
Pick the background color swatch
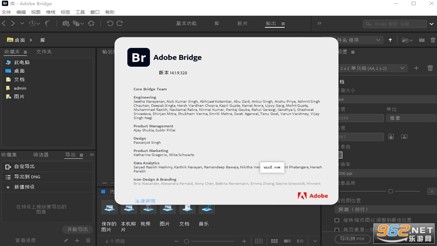(340, 155)
